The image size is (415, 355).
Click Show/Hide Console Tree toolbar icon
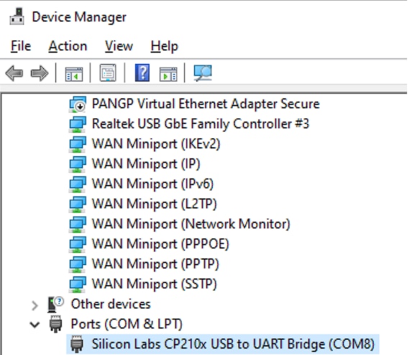[74, 73]
